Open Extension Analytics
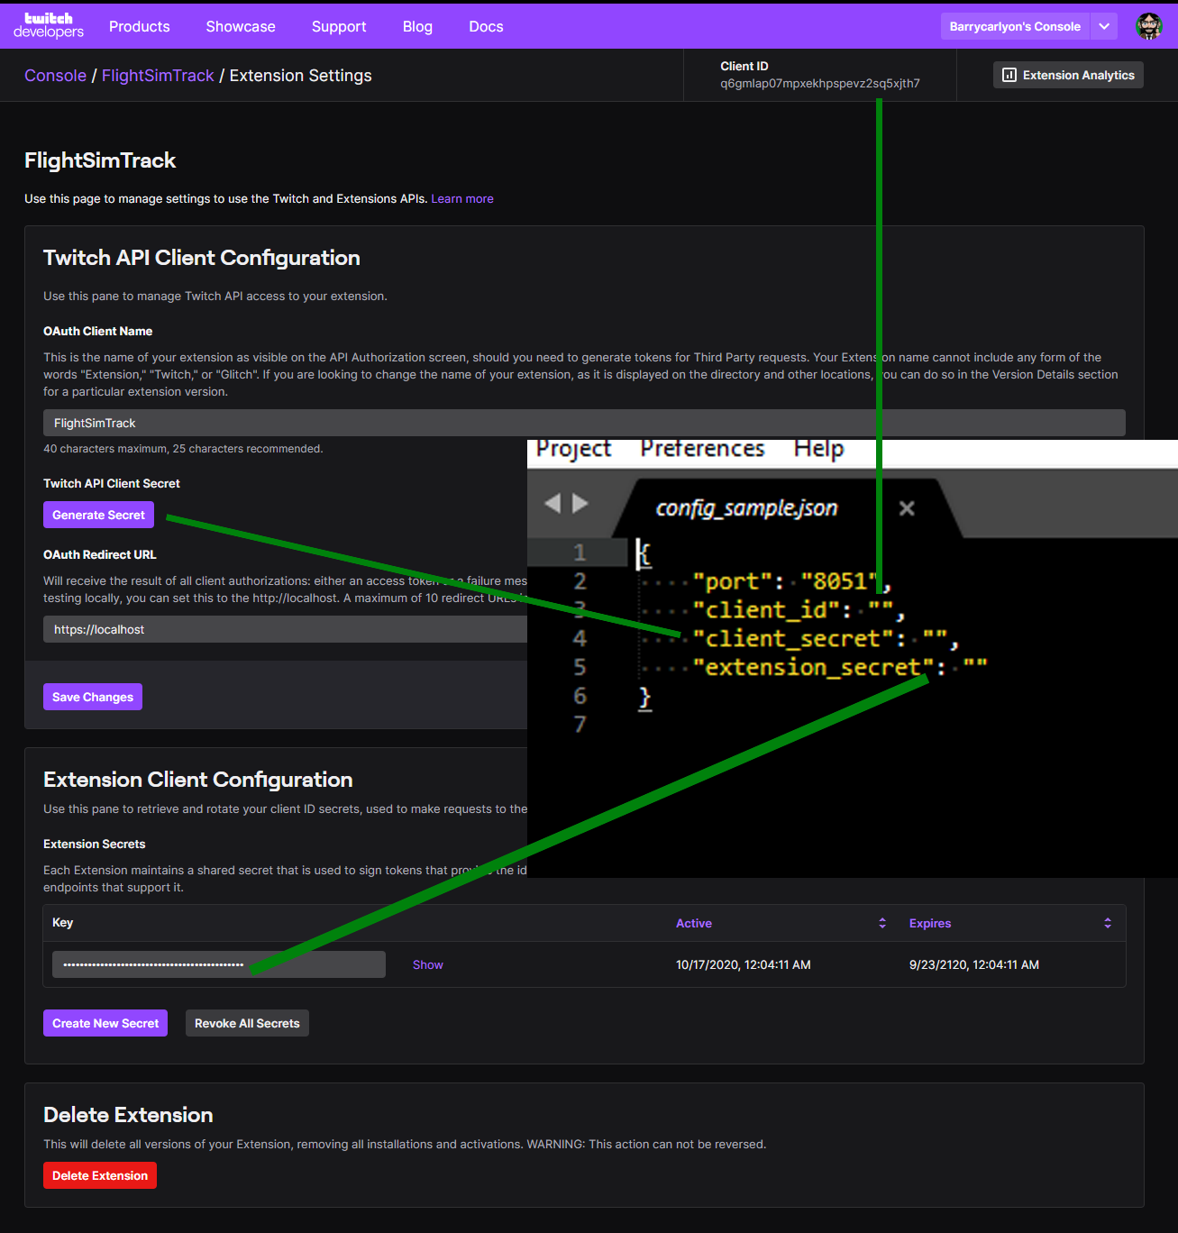This screenshot has width=1178, height=1233. tap(1068, 75)
